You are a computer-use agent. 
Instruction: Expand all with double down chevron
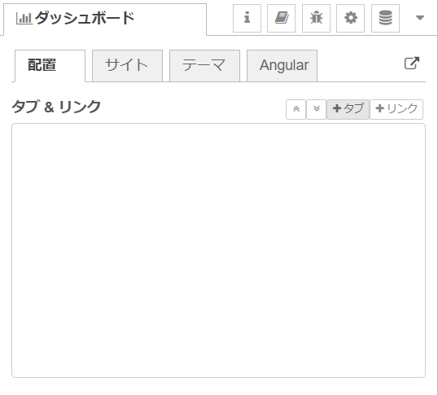[316, 109]
